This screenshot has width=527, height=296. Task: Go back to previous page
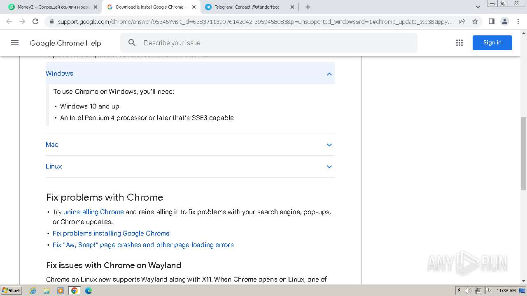(x=9, y=21)
